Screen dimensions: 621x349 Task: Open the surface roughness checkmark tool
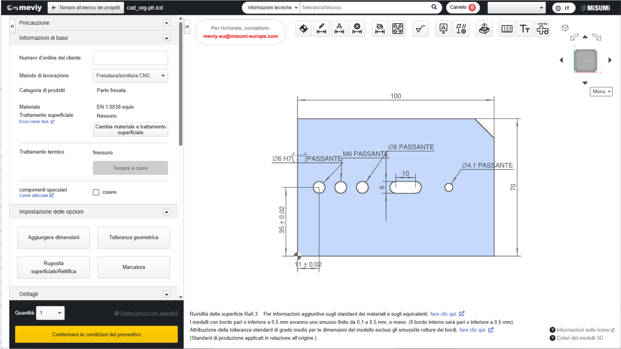point(420,29)
